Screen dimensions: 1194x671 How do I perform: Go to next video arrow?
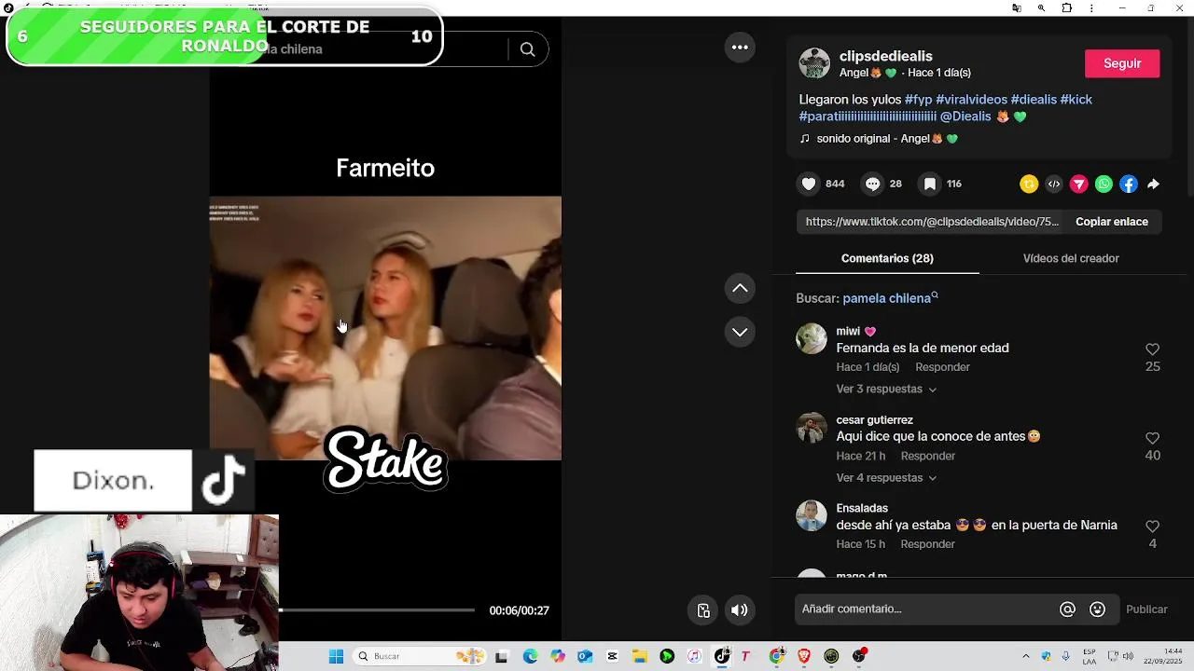[740, 332]
